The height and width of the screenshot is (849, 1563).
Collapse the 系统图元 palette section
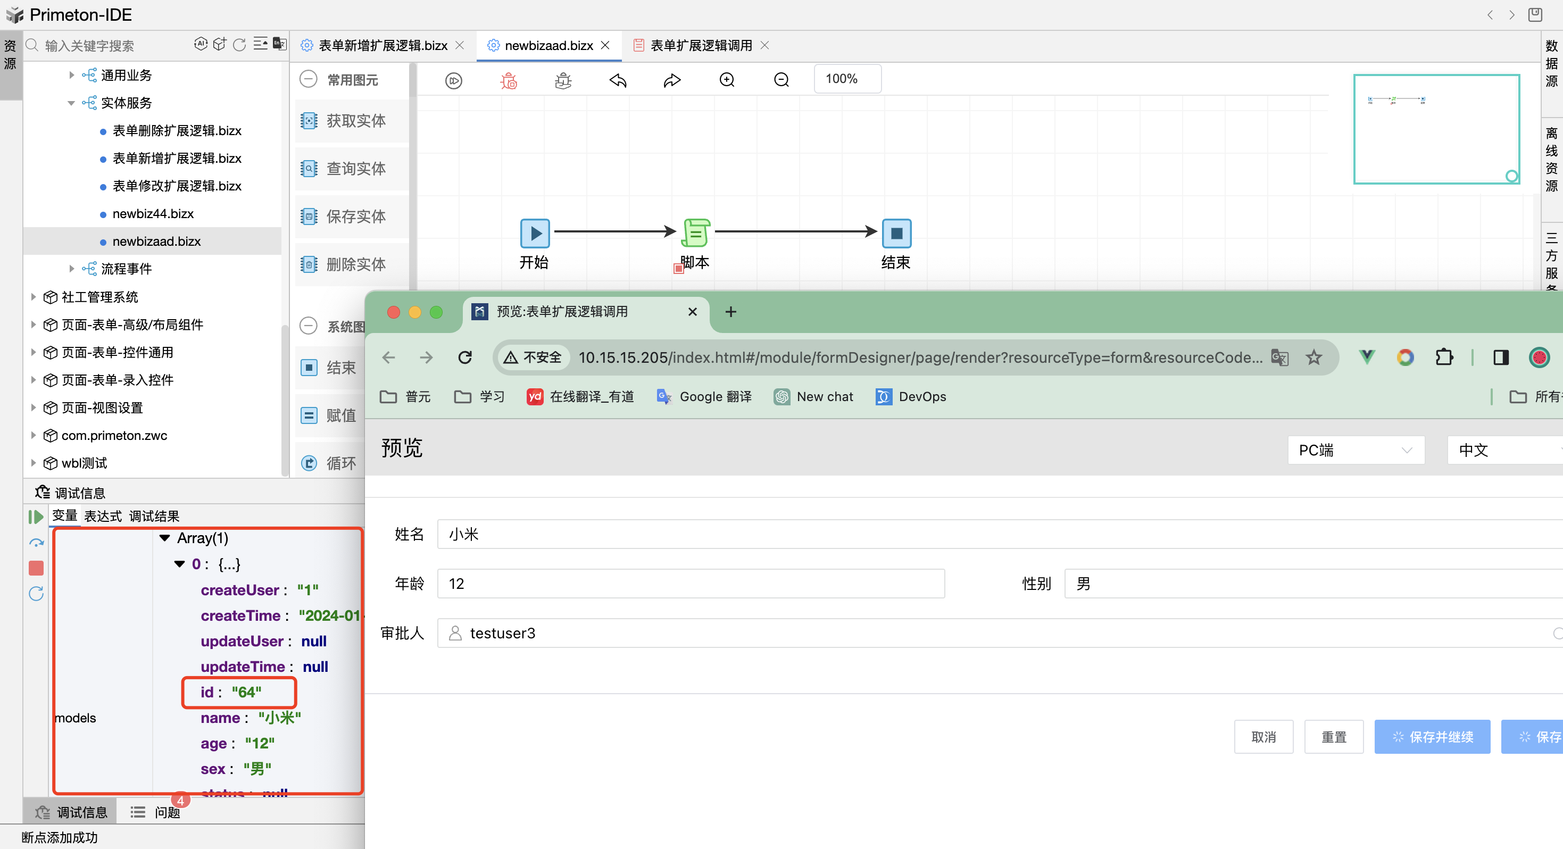click(x=309, y=326)
